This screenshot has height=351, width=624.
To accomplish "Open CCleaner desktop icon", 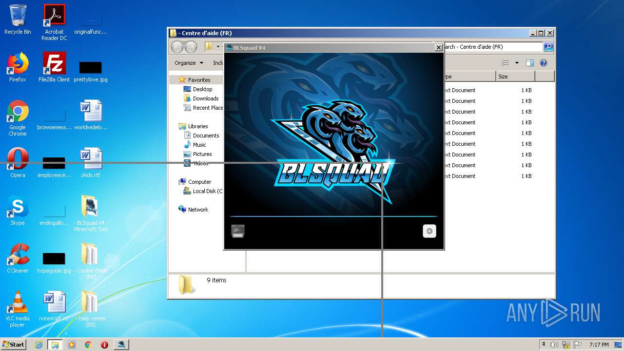I will (18, 258).
